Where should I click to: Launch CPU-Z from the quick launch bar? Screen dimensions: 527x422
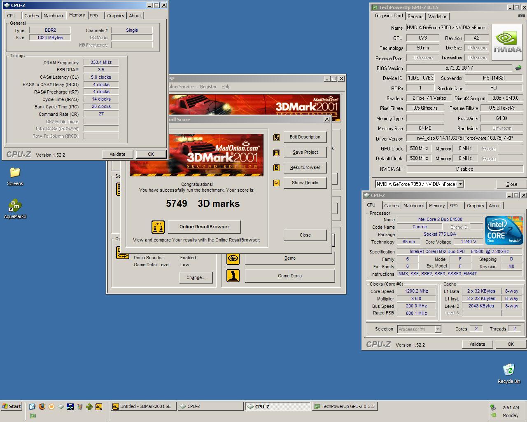pyautogui.click(x=61, y=406)
